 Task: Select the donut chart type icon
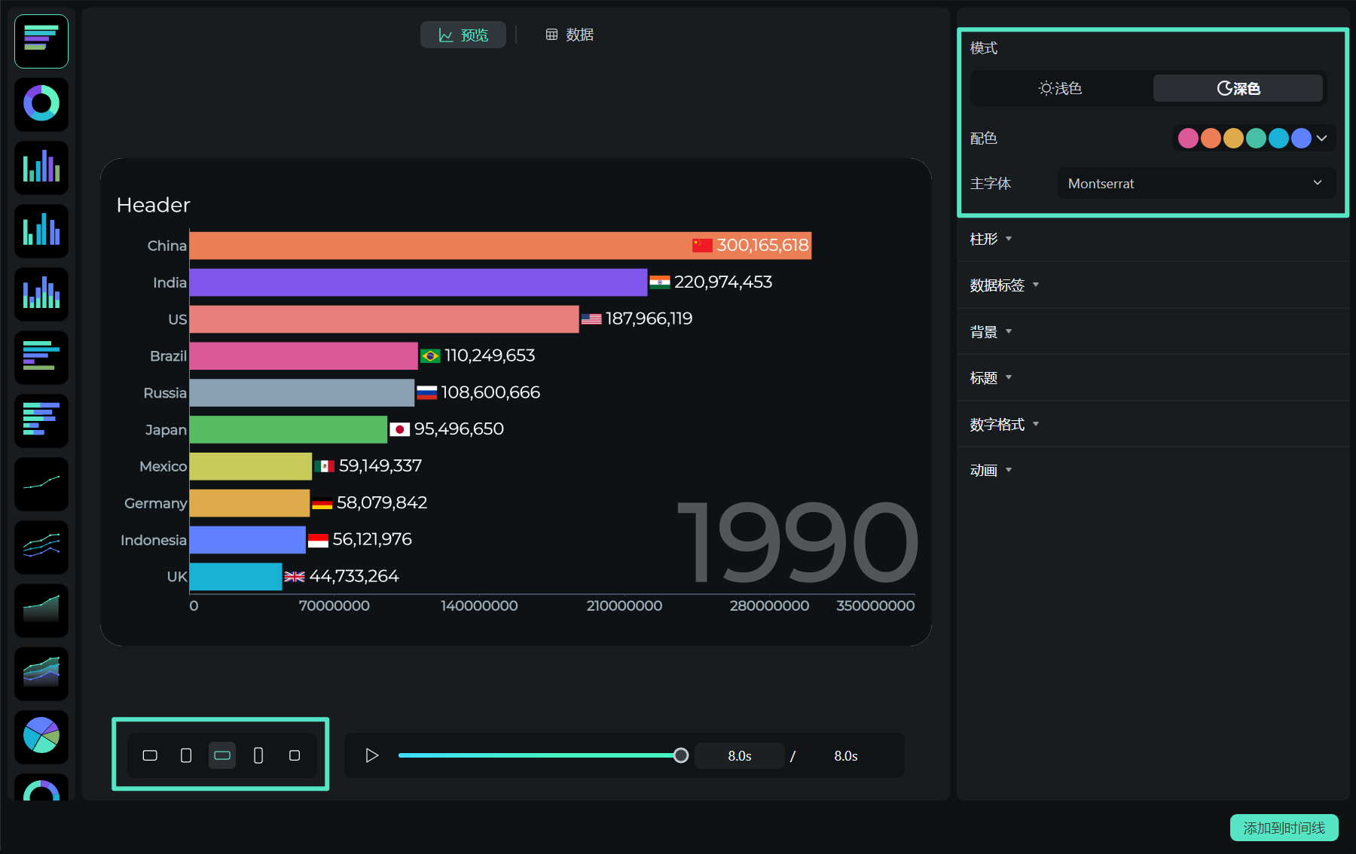tap(41, 104)
